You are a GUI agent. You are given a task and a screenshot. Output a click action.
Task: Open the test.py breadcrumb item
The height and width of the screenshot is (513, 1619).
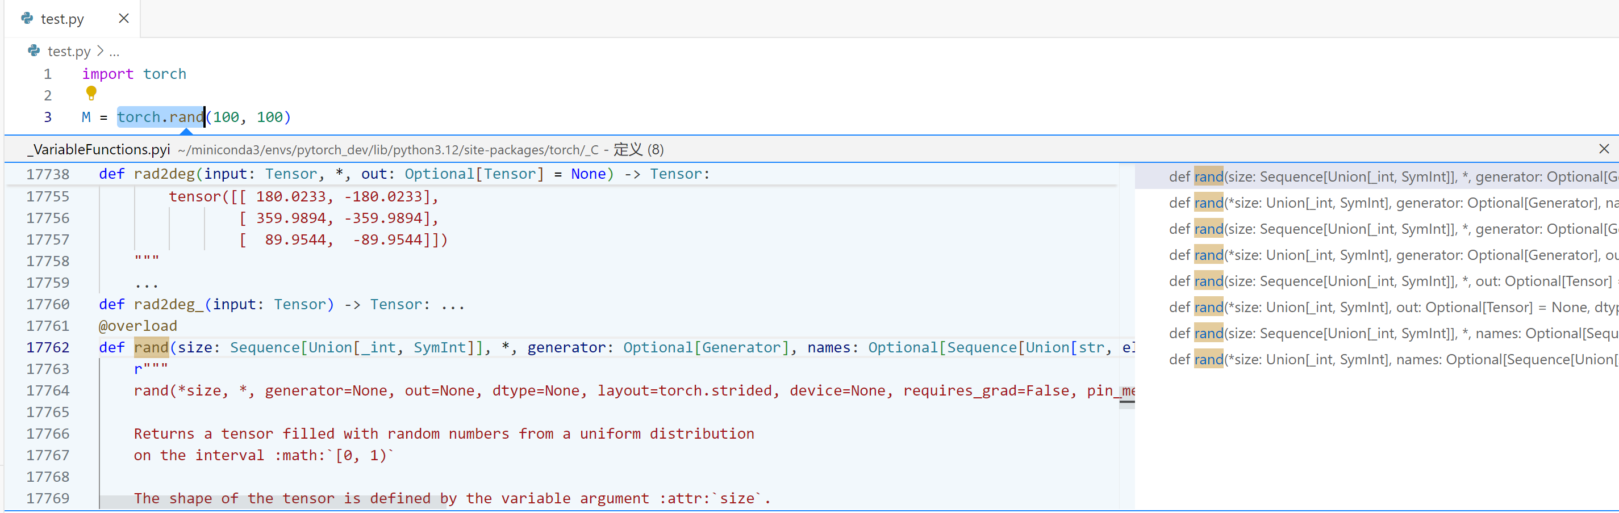[69, 52]
